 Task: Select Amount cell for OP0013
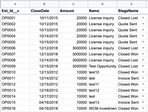point(73,90)
